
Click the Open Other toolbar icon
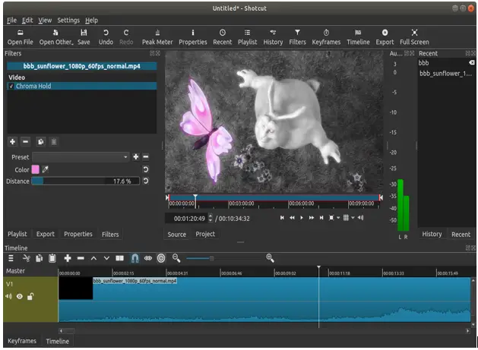[56, 37]
